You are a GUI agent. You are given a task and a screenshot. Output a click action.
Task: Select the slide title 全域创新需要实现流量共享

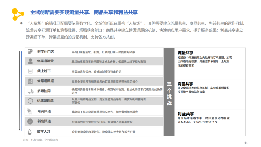(x=84, y=12)
